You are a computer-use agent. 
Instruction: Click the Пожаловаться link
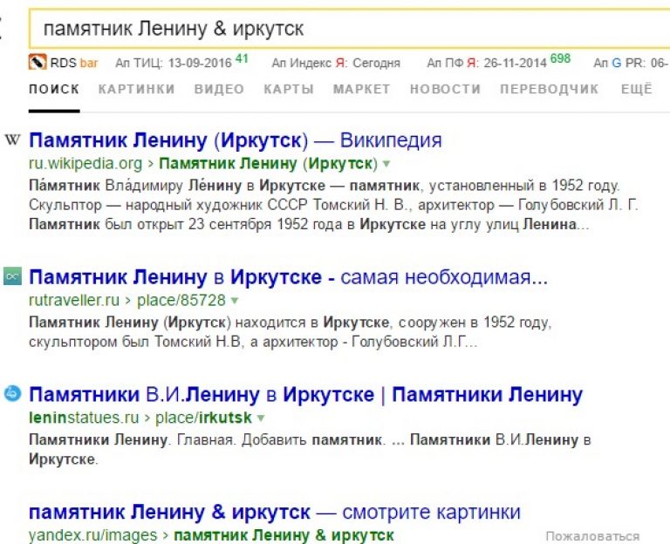(x=592, y=536)
